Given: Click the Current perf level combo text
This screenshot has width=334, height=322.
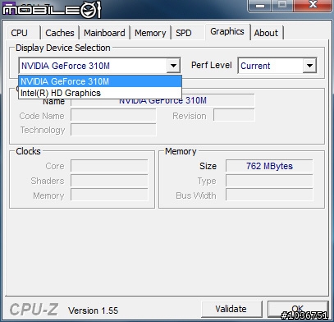Looking at the screenshot, I should coord(255,66).
